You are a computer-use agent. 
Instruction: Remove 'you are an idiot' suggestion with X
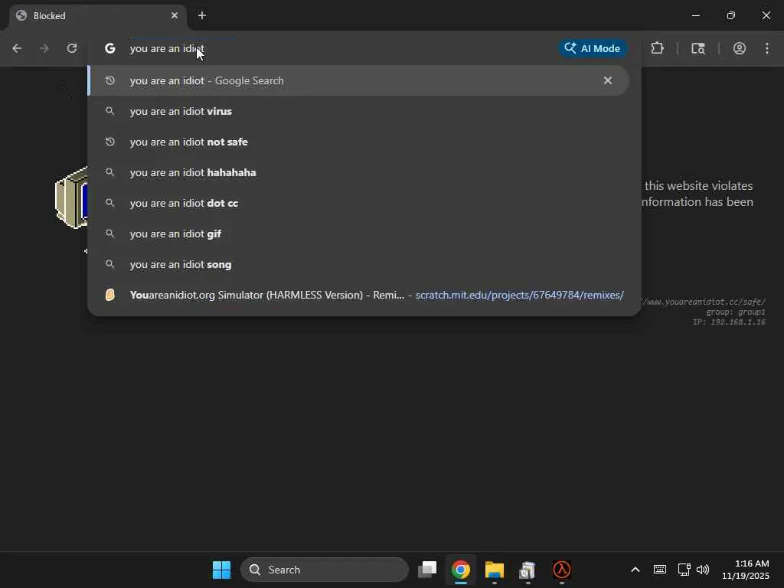607,80
